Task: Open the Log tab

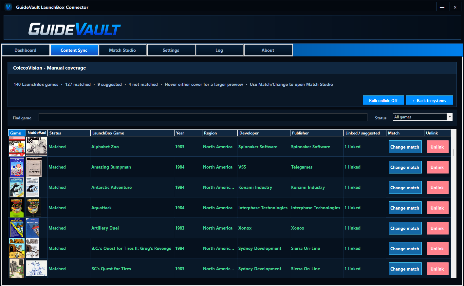Action: click(219, 50)
